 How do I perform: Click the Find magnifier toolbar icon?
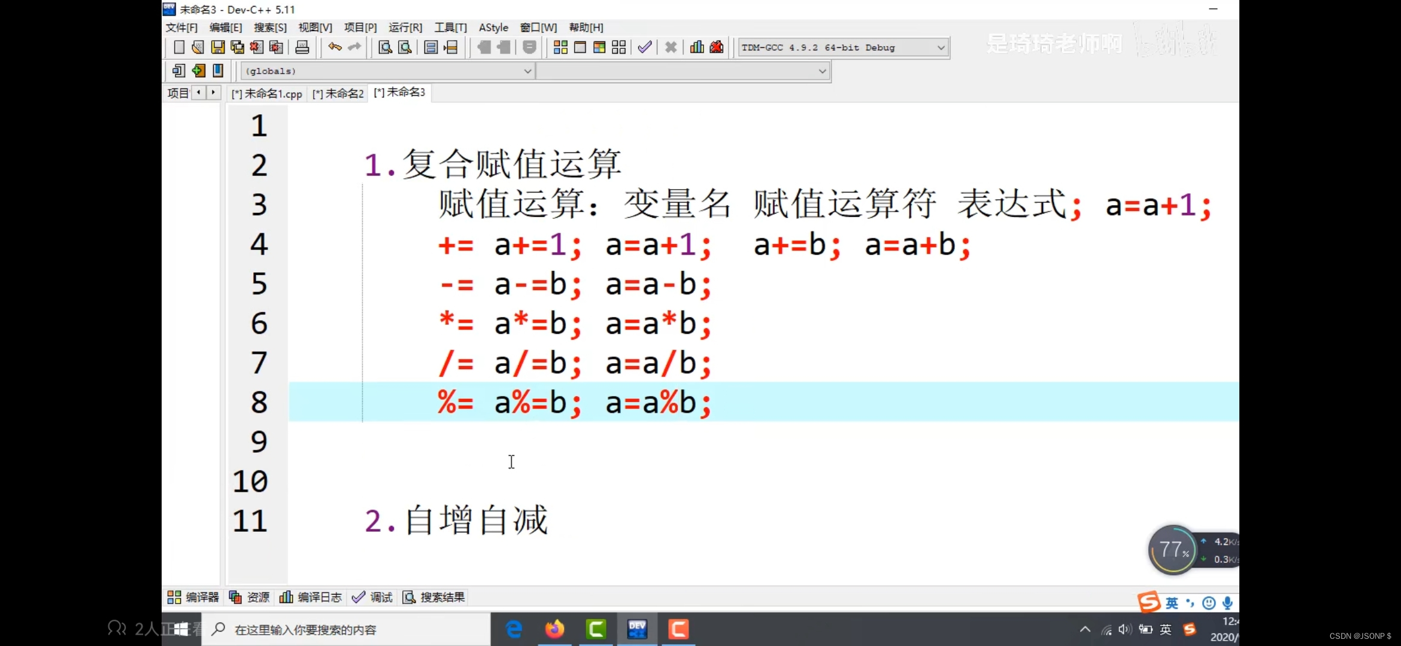[x=385, y=47]
